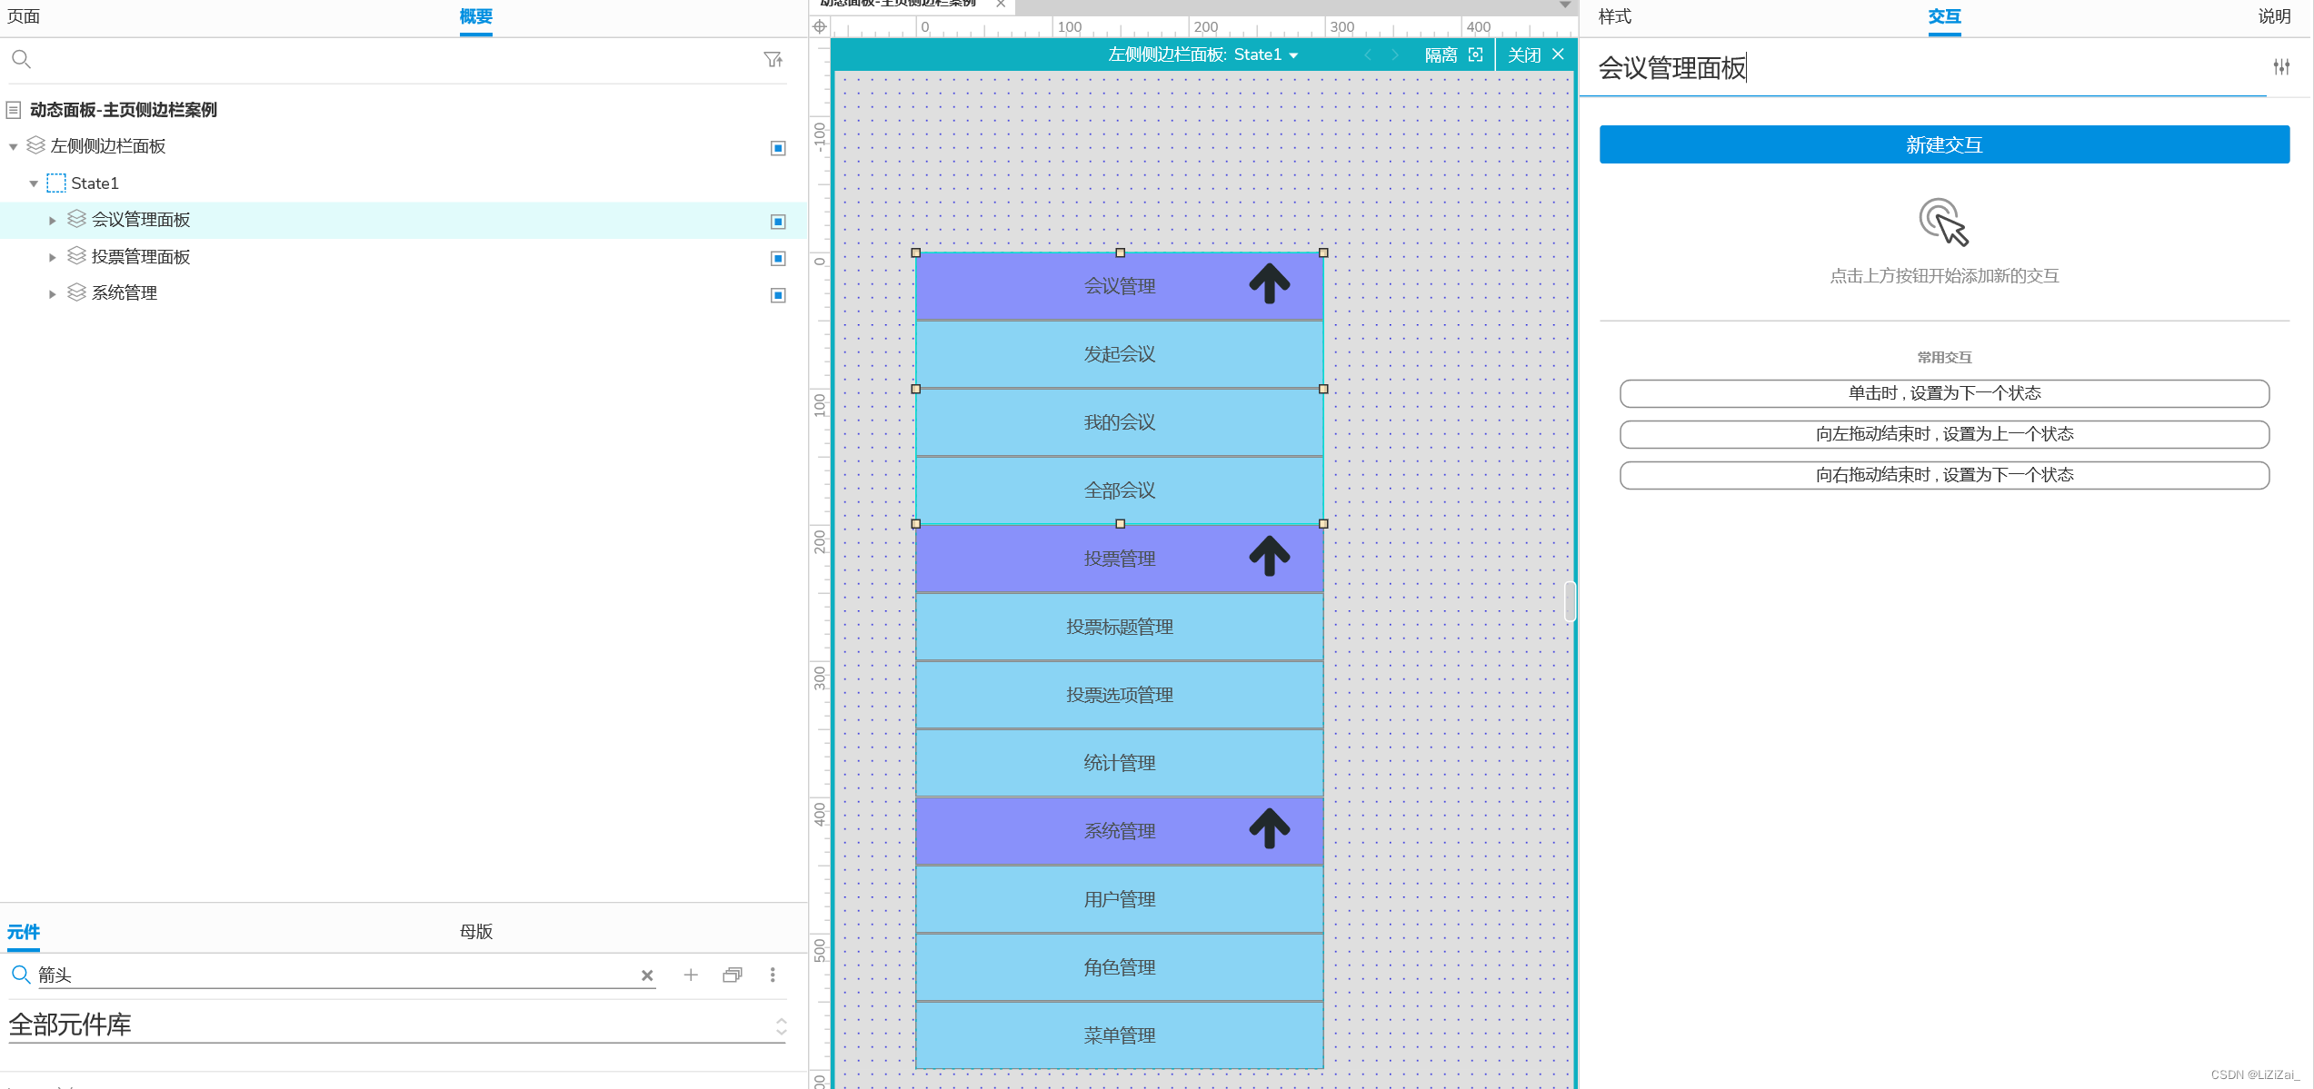This screenshot has width=2314, height=1089.
Task: Switch to the 母版 tab
Action: coord(475,931)
